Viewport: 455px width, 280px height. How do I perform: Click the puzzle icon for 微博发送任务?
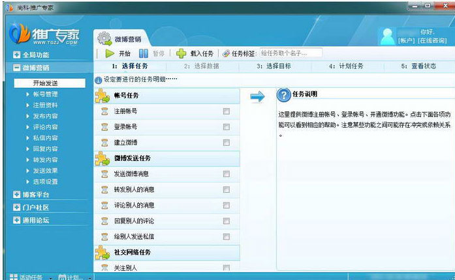click(x=102, y=158)
